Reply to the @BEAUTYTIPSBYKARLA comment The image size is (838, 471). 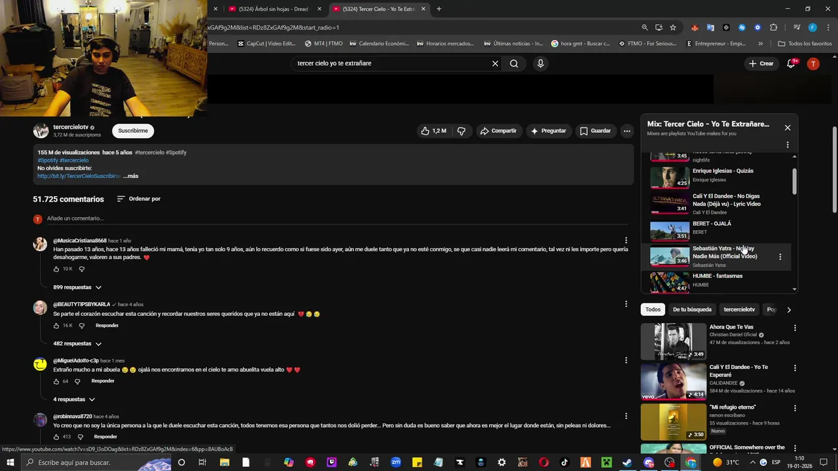[107, 325]
